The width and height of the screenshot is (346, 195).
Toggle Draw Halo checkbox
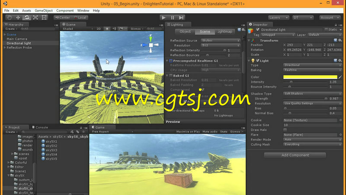pyautogui.click(x=285, y=130)
